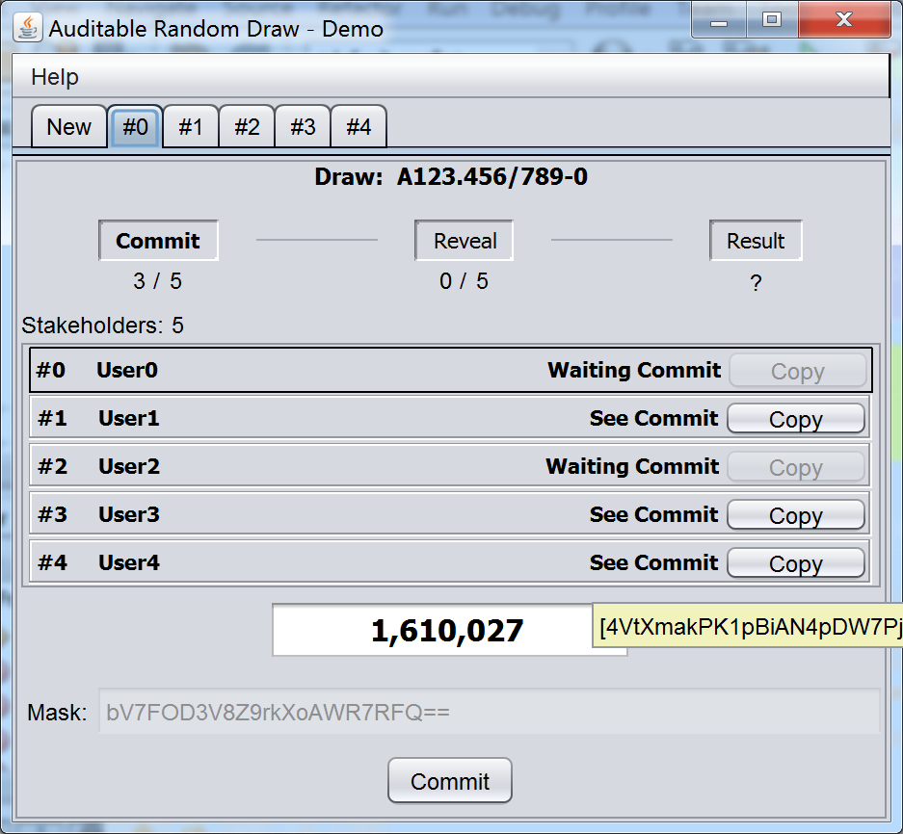Click the Commit phase box

click(x=158, y=241)
